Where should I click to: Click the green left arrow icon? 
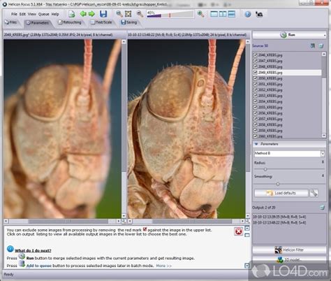(x=83, y=14)
